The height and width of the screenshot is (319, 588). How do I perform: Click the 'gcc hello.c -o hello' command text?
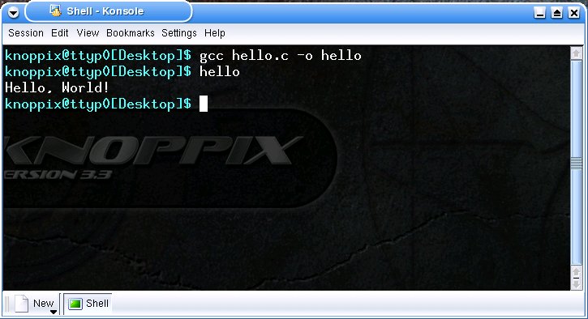(x=281, y=56)
